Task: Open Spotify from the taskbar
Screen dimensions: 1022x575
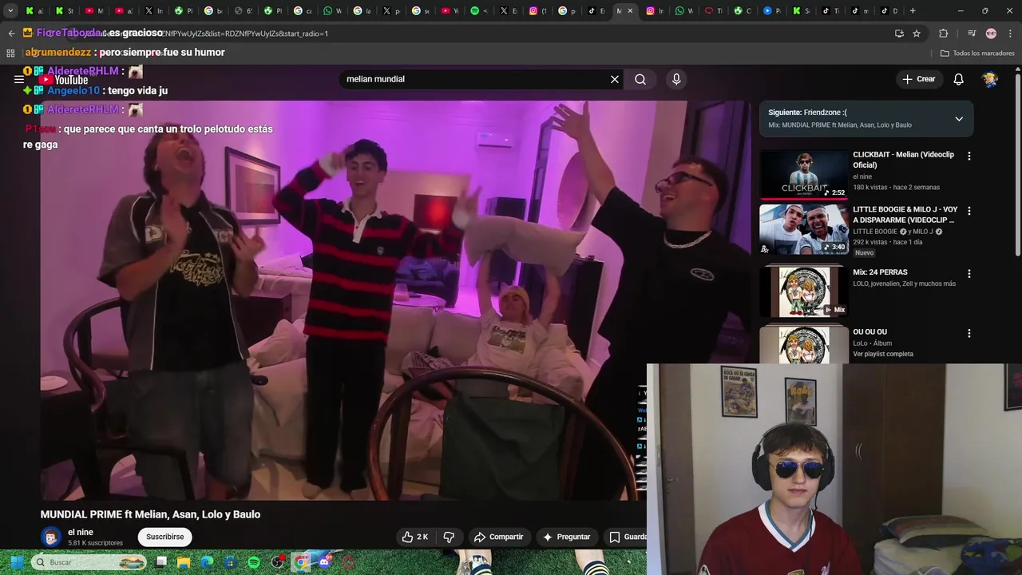Action: [x=254, y=562]
